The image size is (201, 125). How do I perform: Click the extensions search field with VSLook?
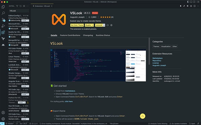(19, 11)
